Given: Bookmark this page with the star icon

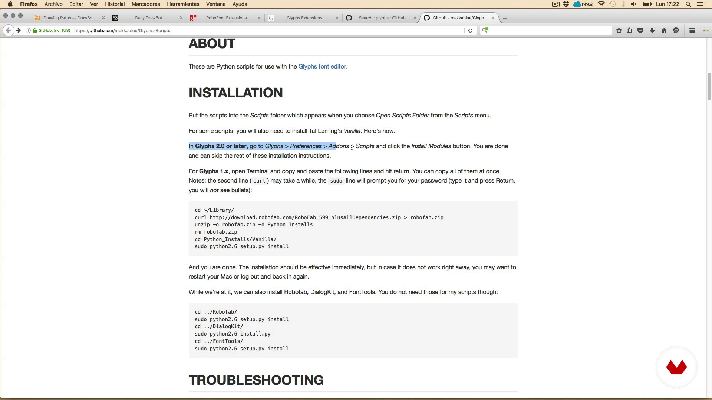Looking at the screenshot, I should [619, 30].
